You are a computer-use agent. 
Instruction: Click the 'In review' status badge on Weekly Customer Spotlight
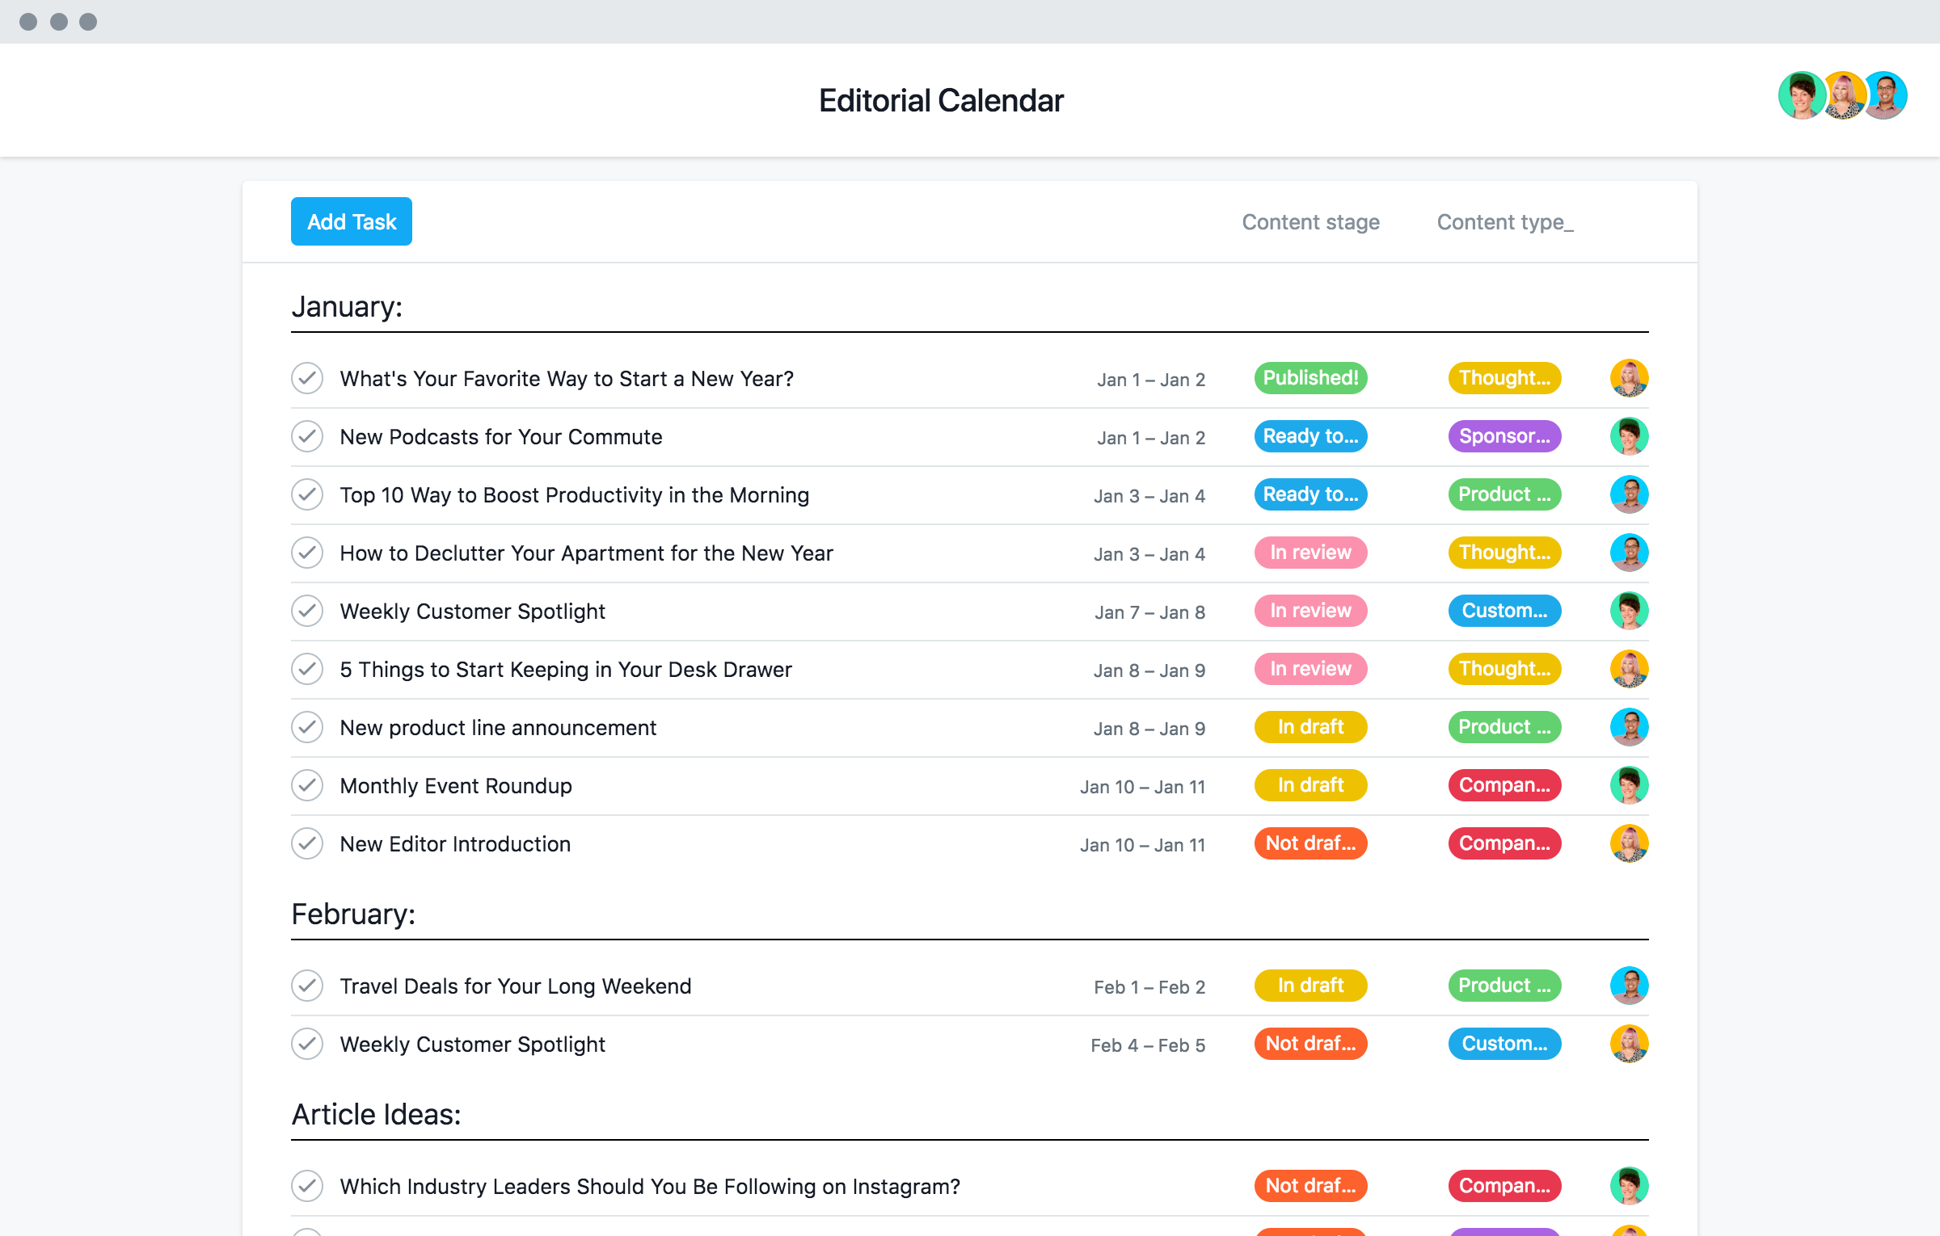(1309, 610)
